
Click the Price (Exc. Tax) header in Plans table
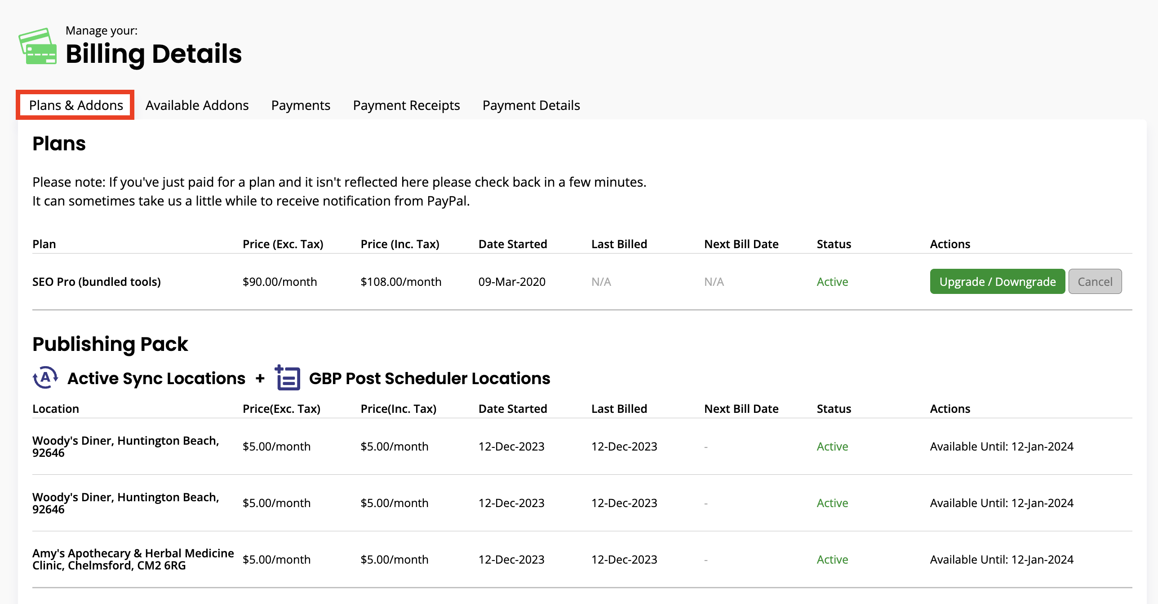pyautogui.click(x=283, y=244)
